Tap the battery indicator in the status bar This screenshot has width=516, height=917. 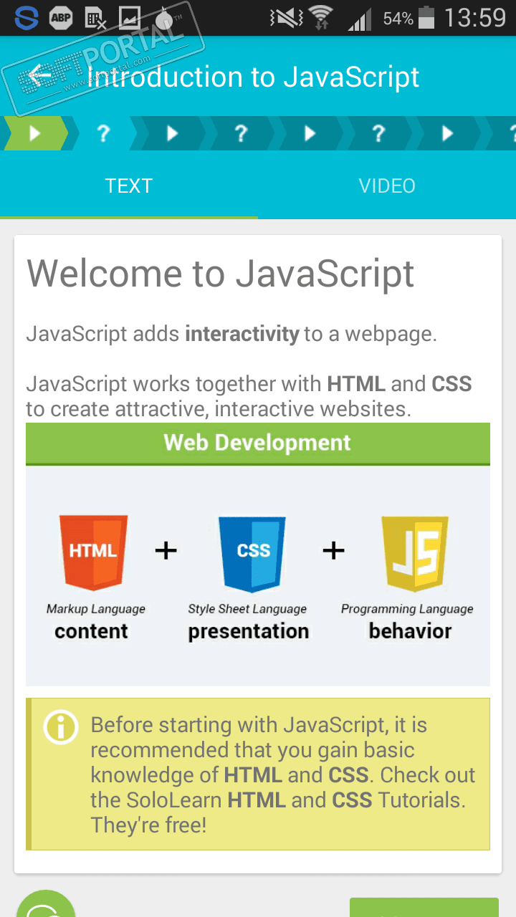(426, 18)
